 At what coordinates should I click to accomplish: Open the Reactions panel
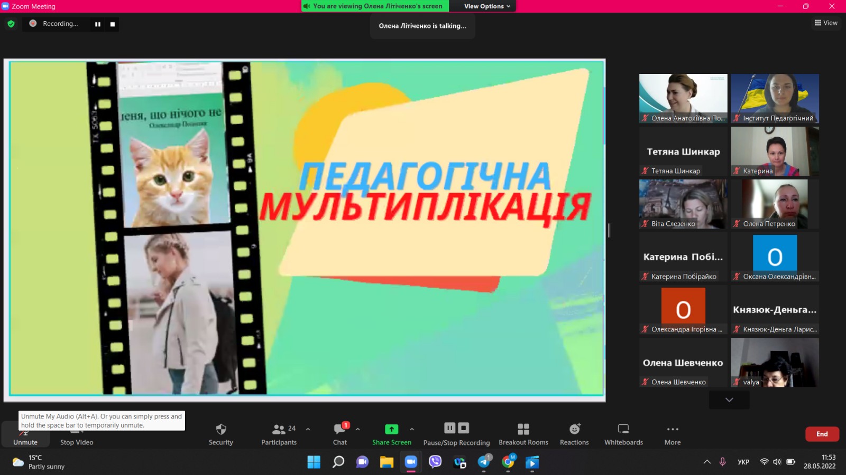(574, 433)
